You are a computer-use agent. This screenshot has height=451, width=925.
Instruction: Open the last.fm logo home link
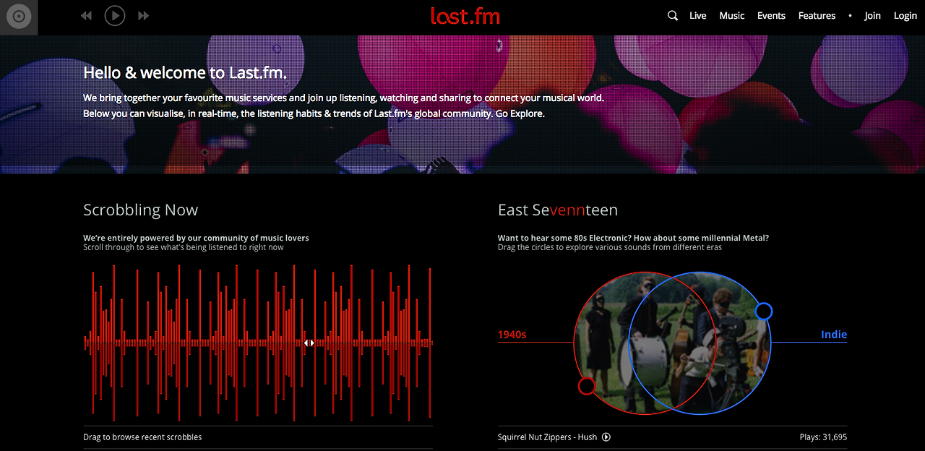point(465,16)
